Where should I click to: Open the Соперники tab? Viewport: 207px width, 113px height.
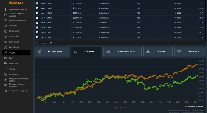pos(190,51)
